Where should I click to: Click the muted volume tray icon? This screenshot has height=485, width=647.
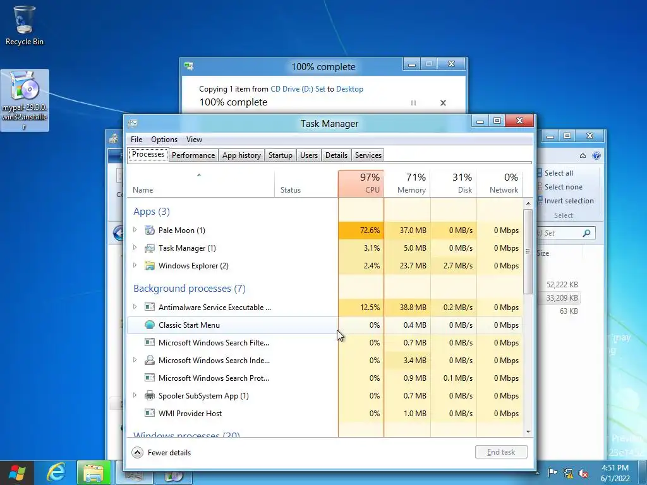pos(583,472)
